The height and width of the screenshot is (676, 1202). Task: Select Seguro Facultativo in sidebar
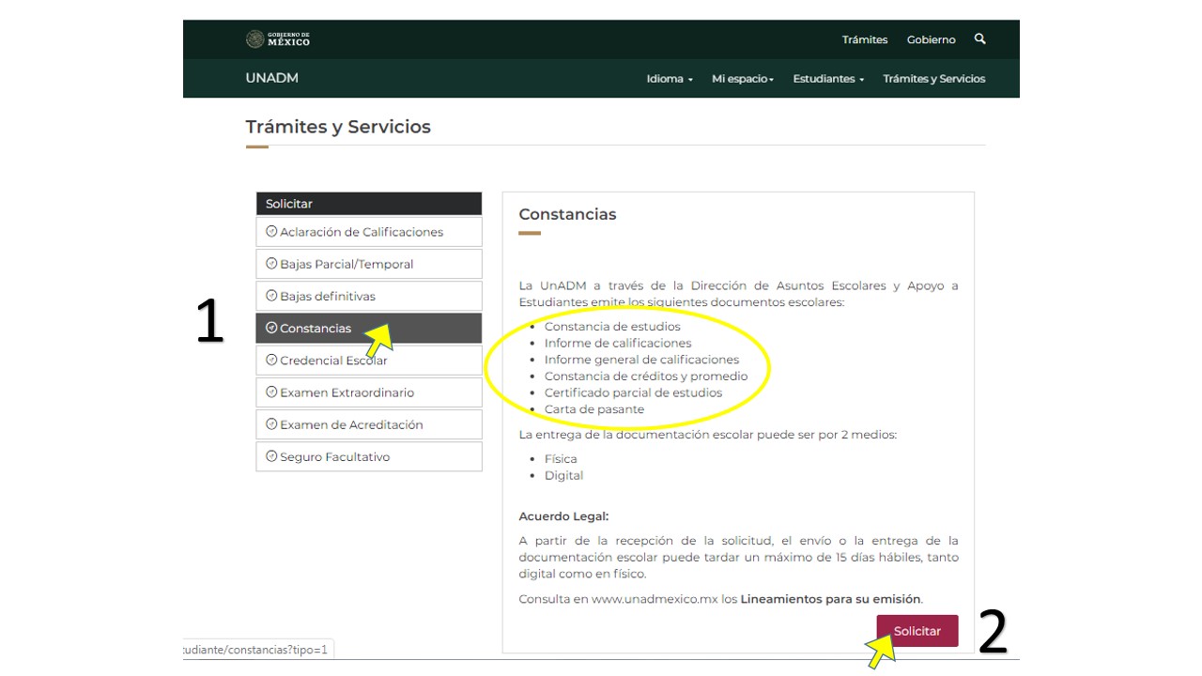(369, 456)
